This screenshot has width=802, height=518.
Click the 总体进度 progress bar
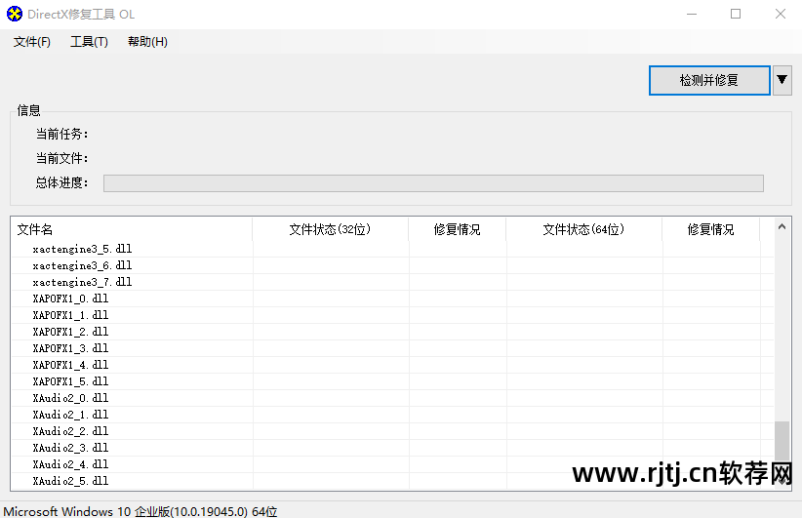pos(433,183)
